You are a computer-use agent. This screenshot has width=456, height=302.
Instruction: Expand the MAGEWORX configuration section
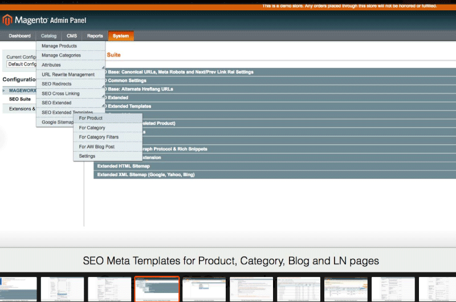tap(19, 91)
